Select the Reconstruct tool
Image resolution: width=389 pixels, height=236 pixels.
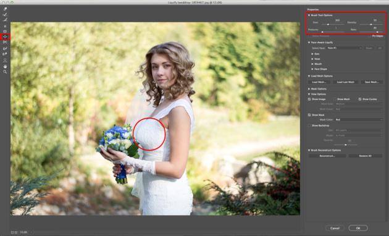pos(5,14)
